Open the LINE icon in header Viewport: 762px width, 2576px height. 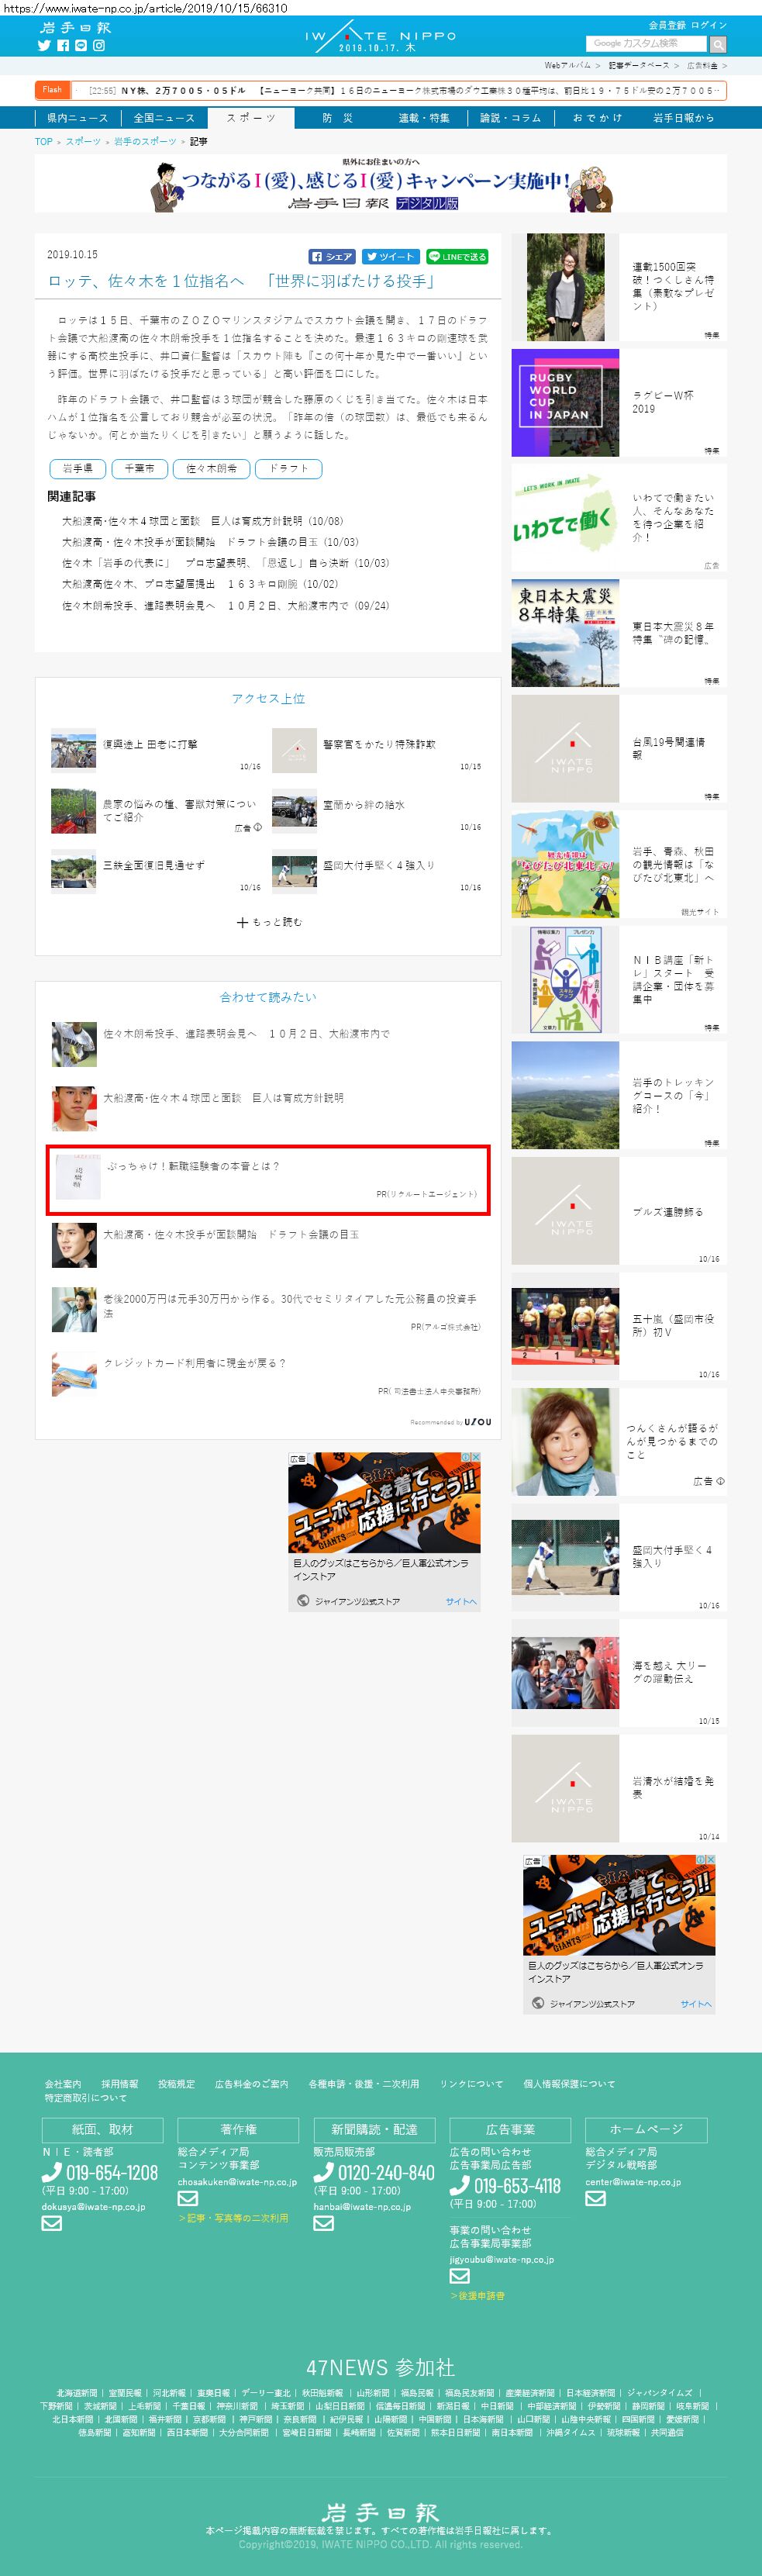(x=81, y=45)
